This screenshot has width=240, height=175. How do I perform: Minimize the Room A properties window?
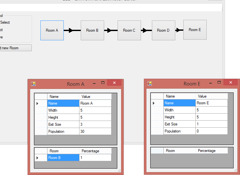point(94,83)
